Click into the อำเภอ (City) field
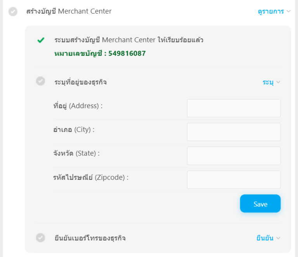This screenshot has height=257, width=298. [x=234, y=132]
